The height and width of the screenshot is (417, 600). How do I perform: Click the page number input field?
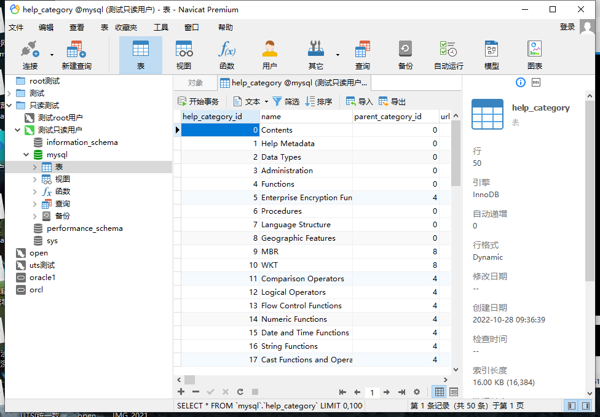[372, 392]
